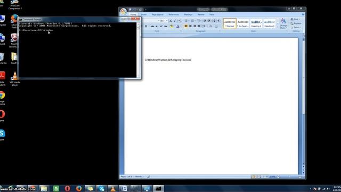Open the Change Styles menu
This screenshot has height=192, width=341.
pos(283,23)
